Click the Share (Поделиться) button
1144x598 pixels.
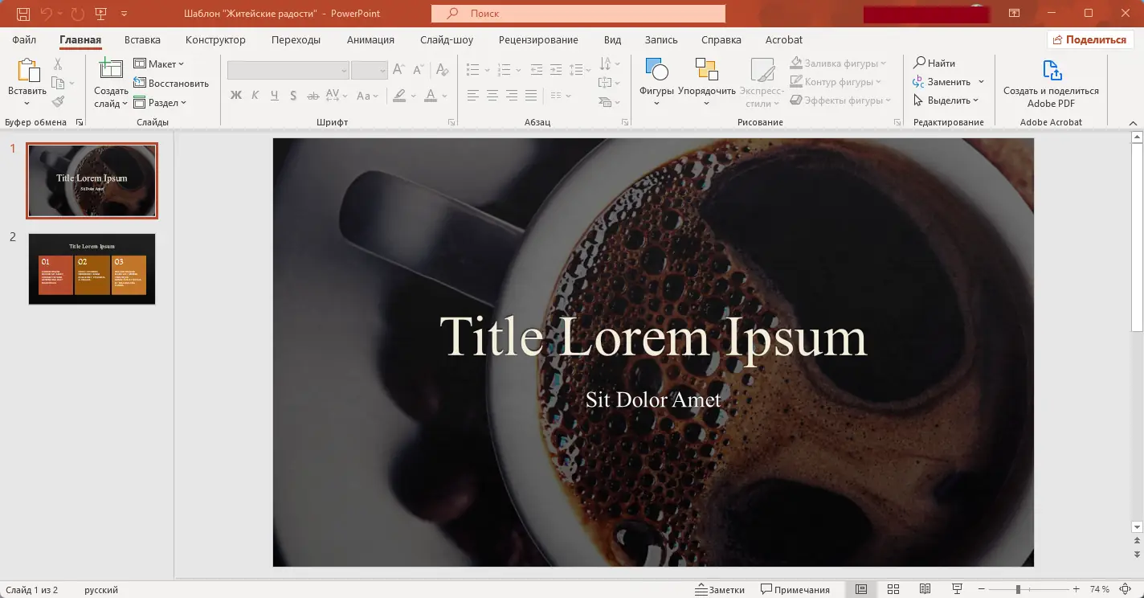pos(1089,39)
